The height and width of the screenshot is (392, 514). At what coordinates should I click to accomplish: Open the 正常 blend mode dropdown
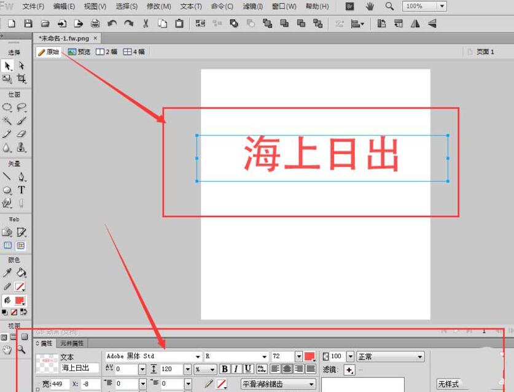pos(419,356)
